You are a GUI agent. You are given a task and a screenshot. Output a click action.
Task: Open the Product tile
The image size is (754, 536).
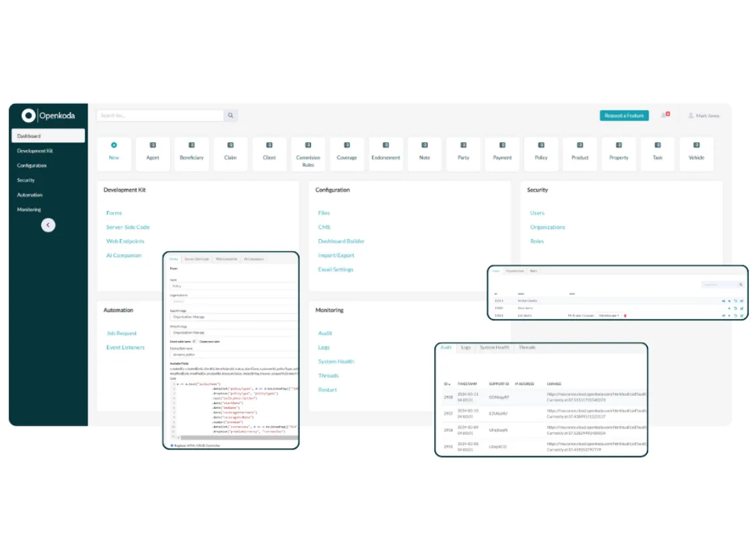coord(580,154)
